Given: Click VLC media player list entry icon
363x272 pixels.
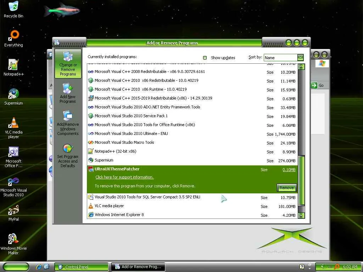Looking at the screenshot, I should point(90,206).
